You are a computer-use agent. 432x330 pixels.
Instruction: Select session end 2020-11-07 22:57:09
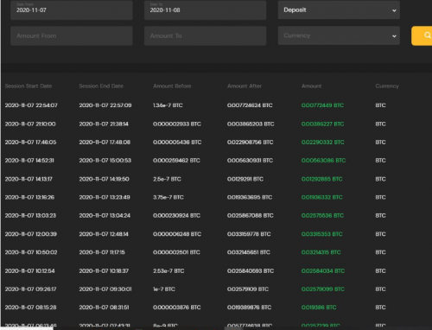point(105,105)
